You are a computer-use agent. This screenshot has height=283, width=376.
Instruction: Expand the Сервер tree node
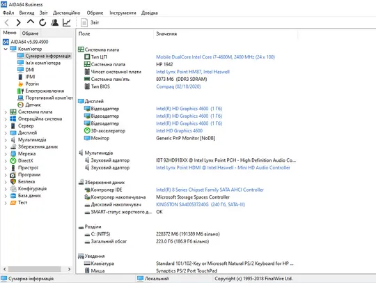[x=6, y=125]
